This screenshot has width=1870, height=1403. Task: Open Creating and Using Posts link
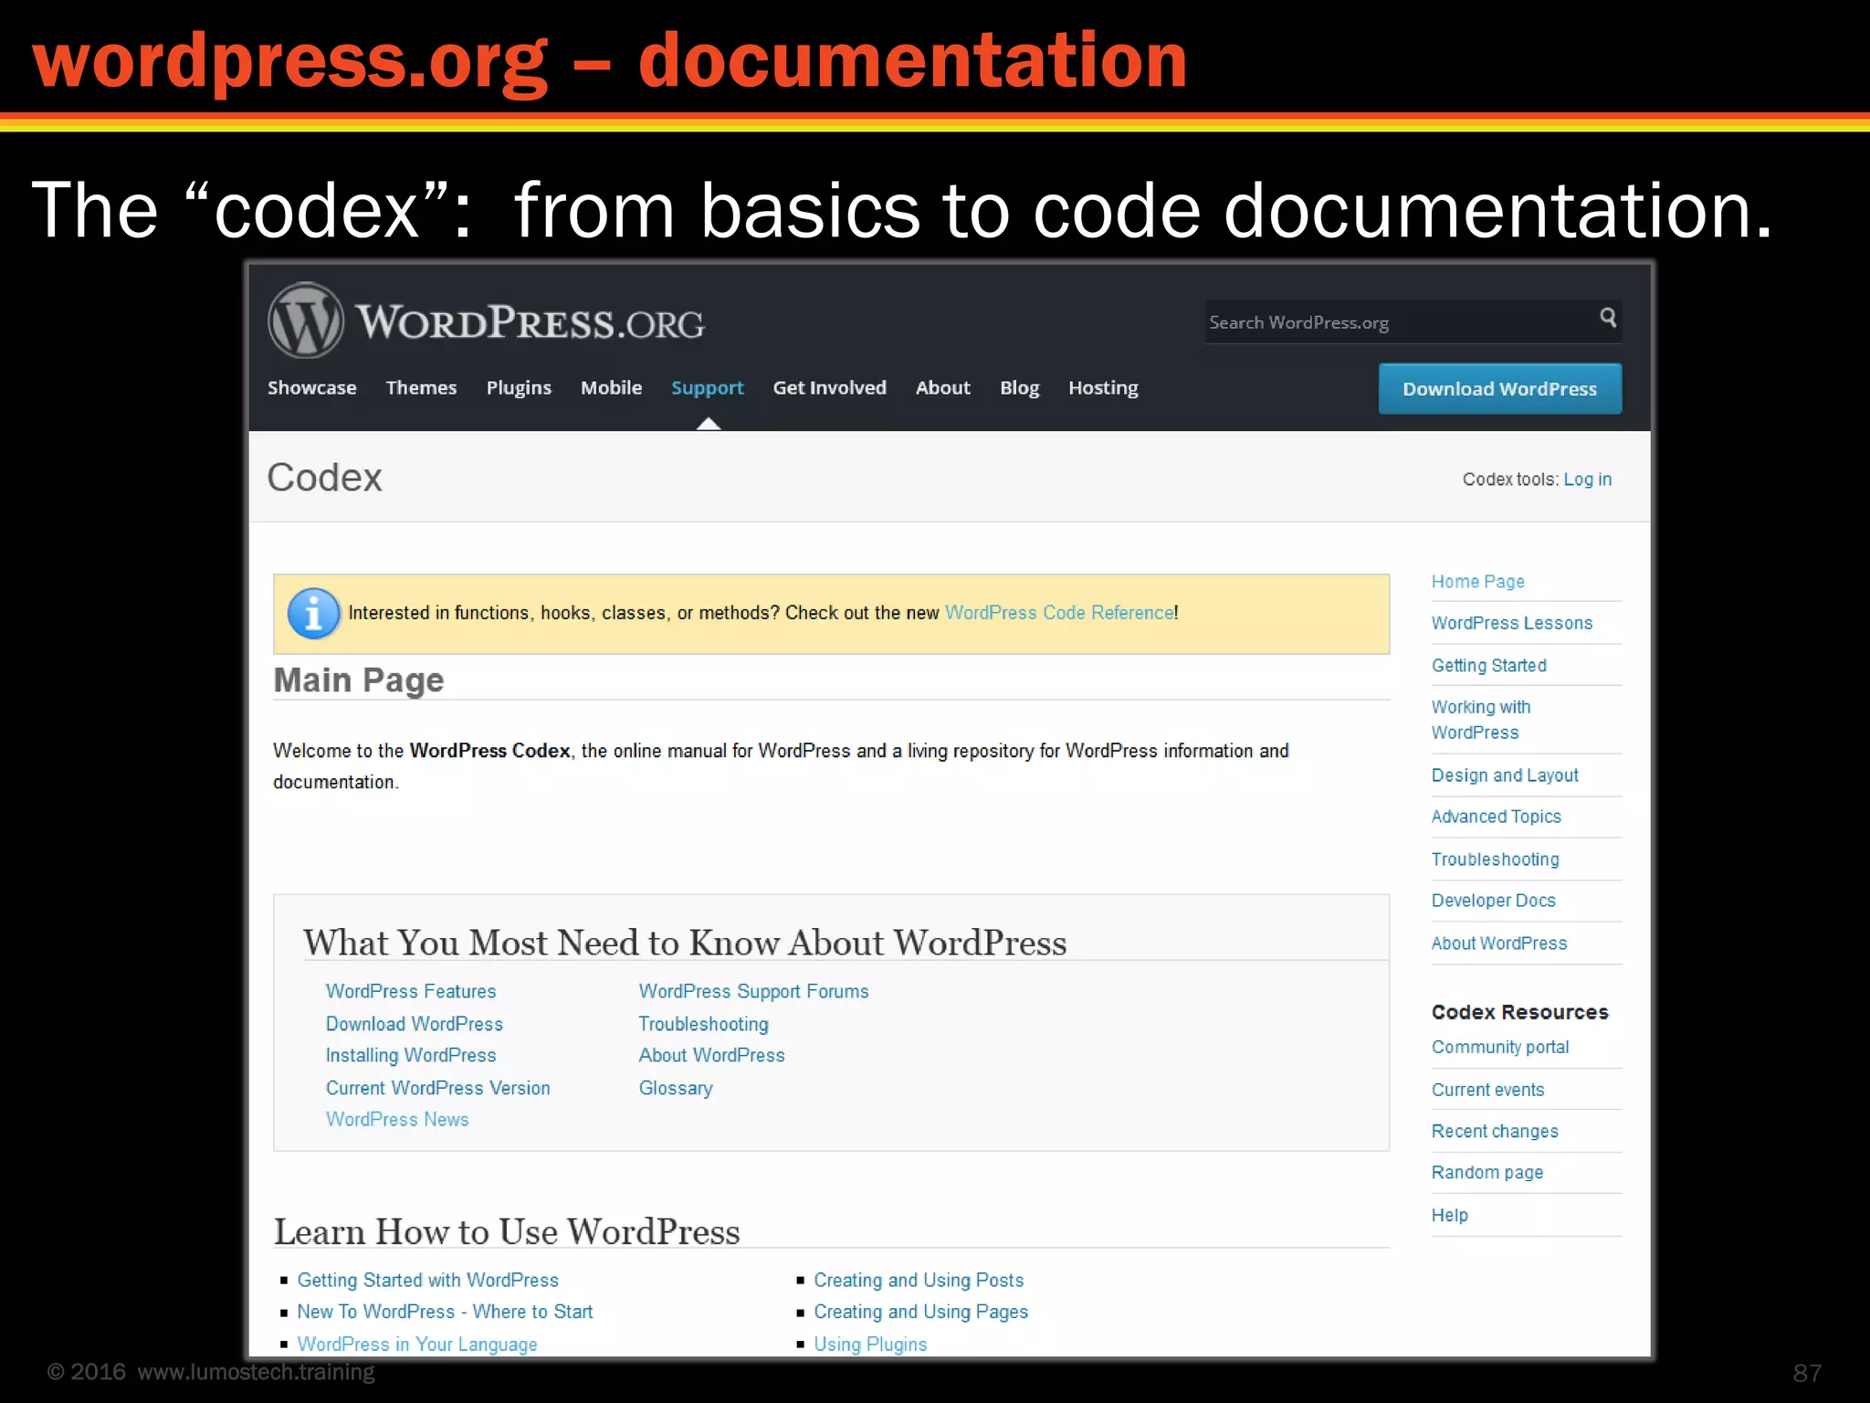tap(919, 1281)
